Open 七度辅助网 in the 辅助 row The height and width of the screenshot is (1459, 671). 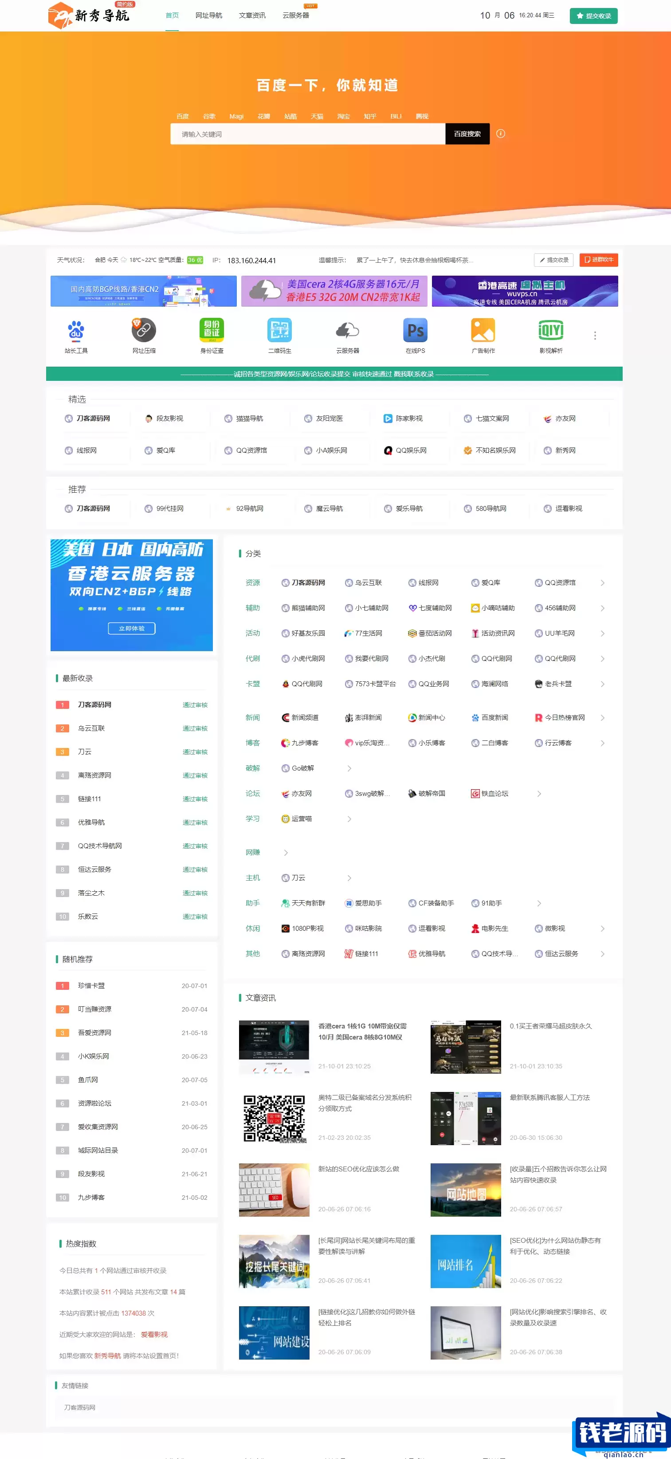pyautogui.click(x=430, y=608)
